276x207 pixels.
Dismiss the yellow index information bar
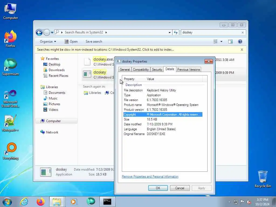tap(242, 50)
